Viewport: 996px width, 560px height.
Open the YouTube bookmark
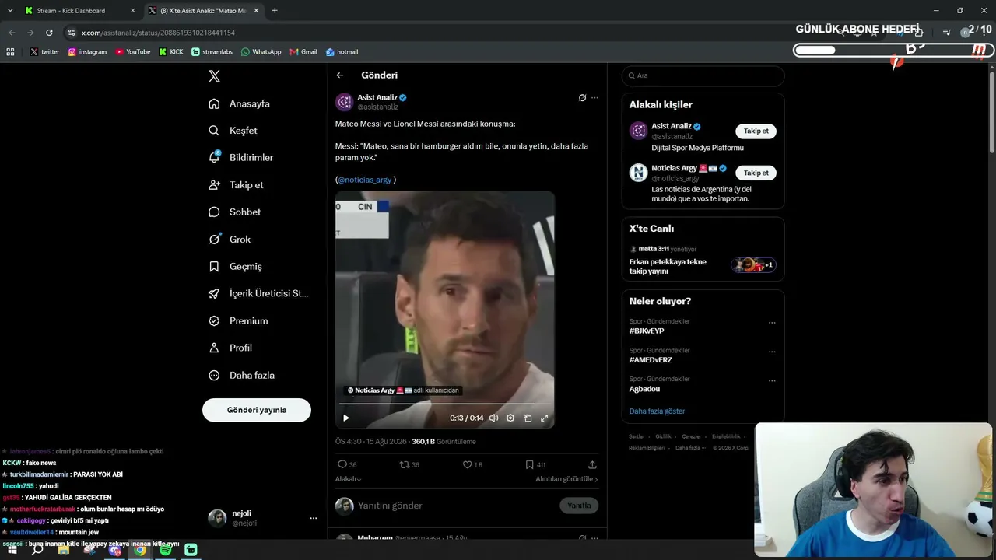(133, 52)
